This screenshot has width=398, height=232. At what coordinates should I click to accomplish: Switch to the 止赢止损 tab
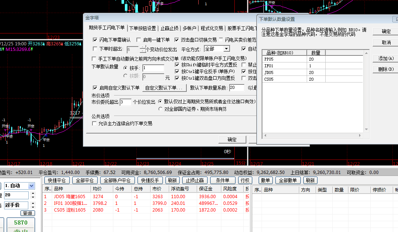tap(170, 28)
